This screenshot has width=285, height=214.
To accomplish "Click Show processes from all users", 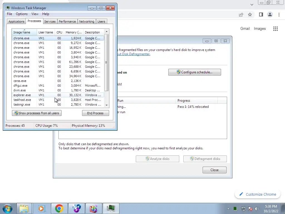I will pos(37,113).
